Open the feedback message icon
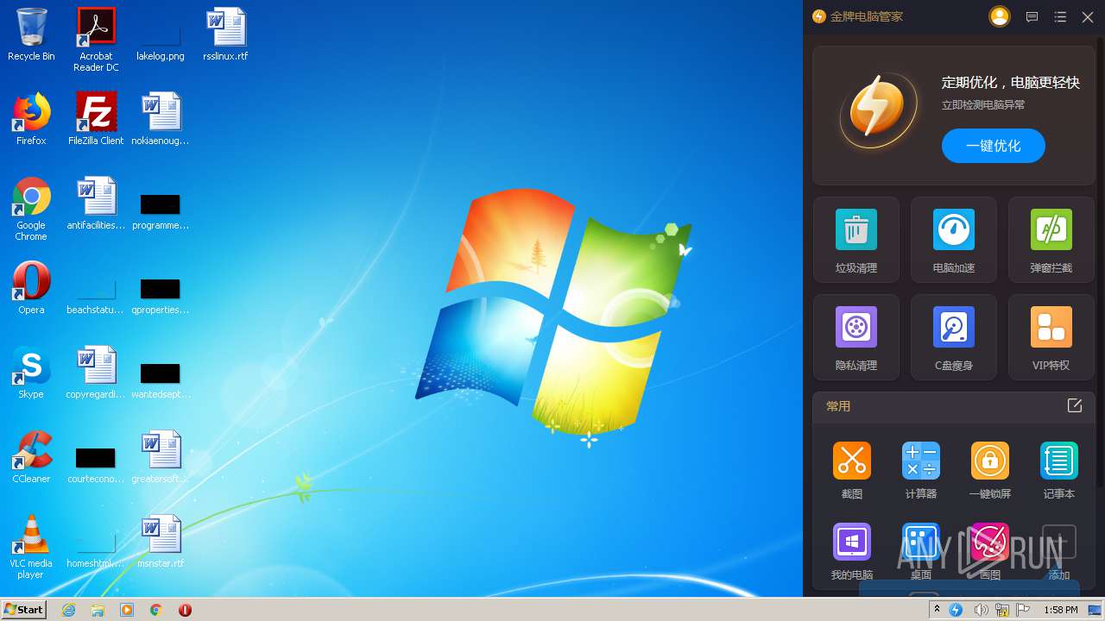 pyautogui.click(x=1032, y=17)
